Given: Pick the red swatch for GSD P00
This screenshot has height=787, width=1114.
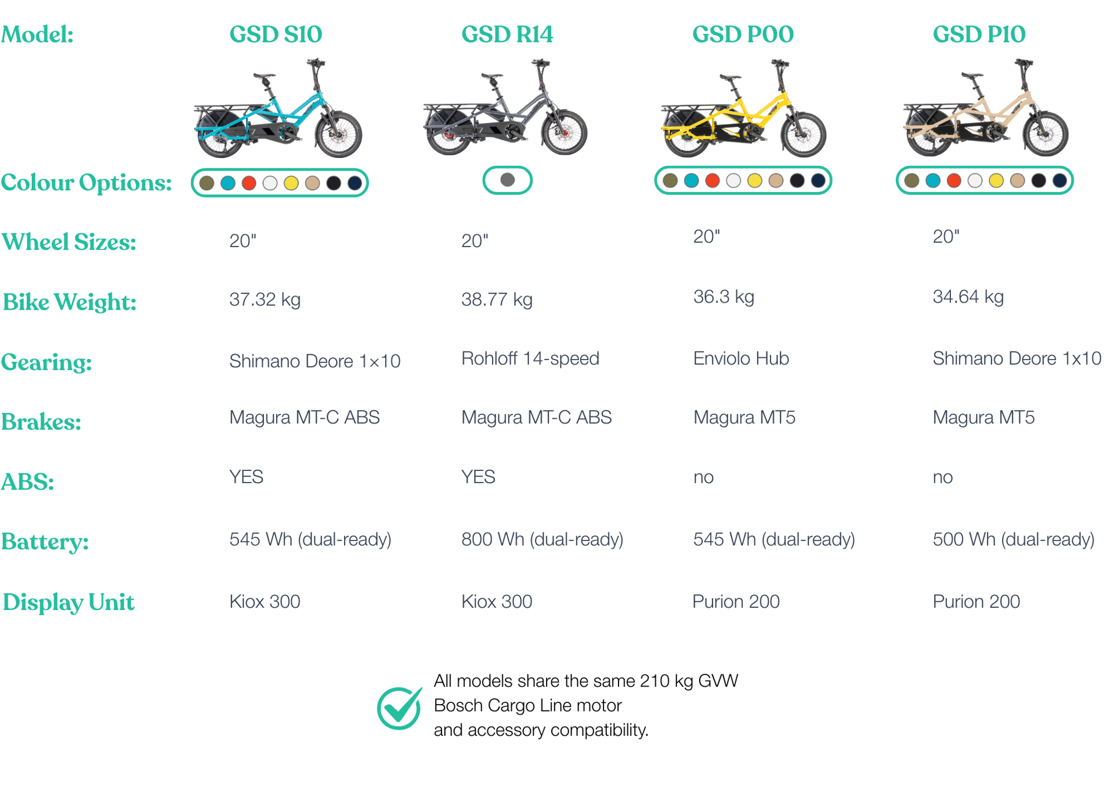Looking at the screenshot, I should point(712,181).
